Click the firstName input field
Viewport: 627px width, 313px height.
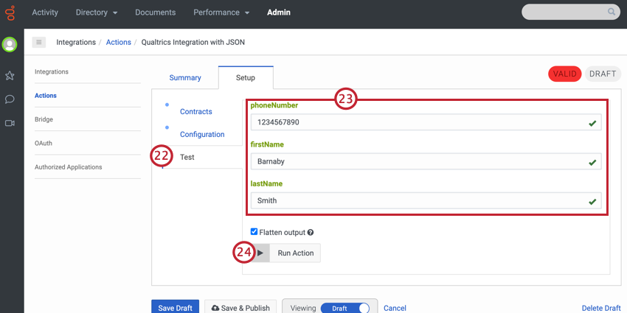tap(426, 161)
